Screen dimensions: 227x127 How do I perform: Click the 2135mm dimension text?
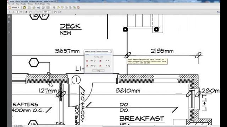click(162, 51)
